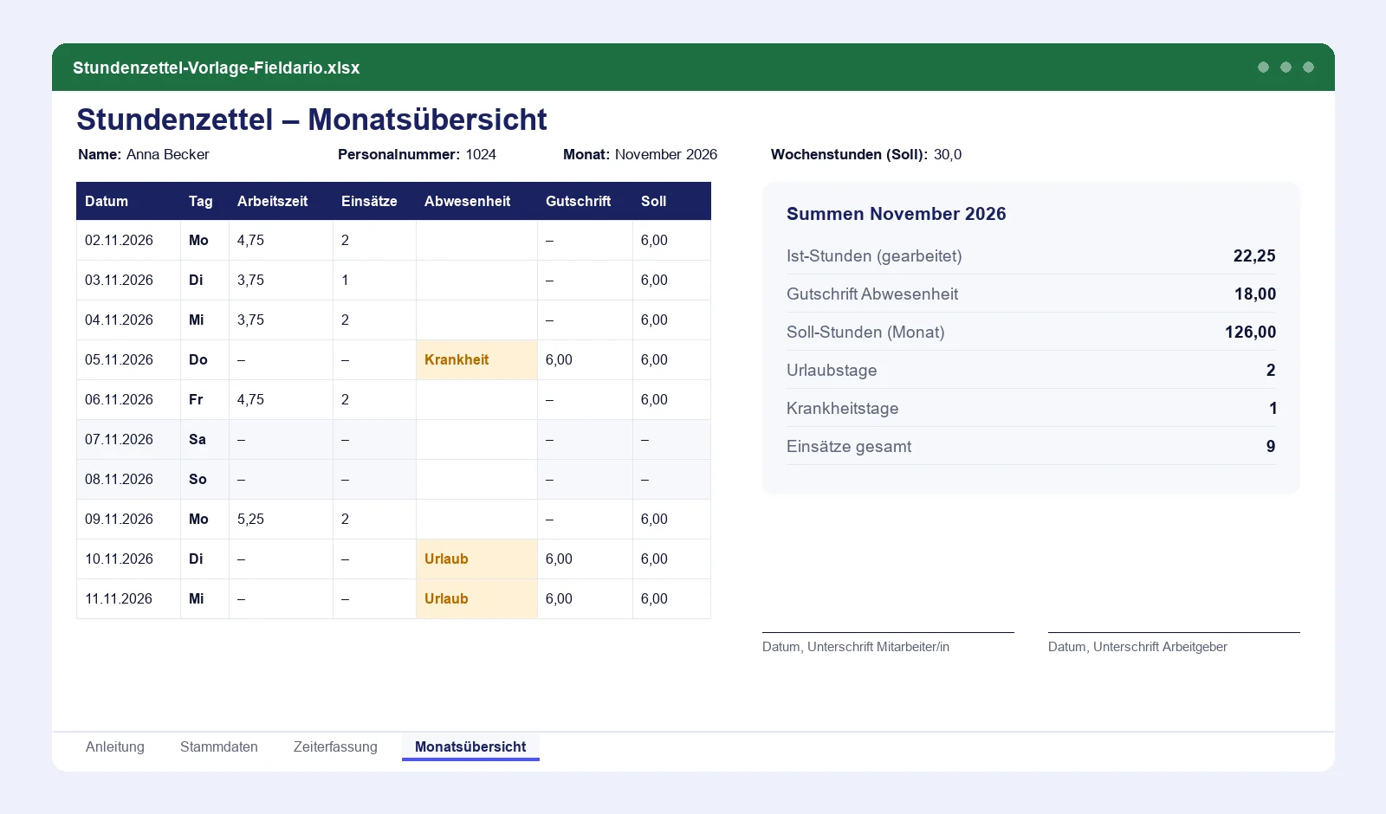Click the Wochenstunden value 30,0
The image size is (1386, 814).
948,154
